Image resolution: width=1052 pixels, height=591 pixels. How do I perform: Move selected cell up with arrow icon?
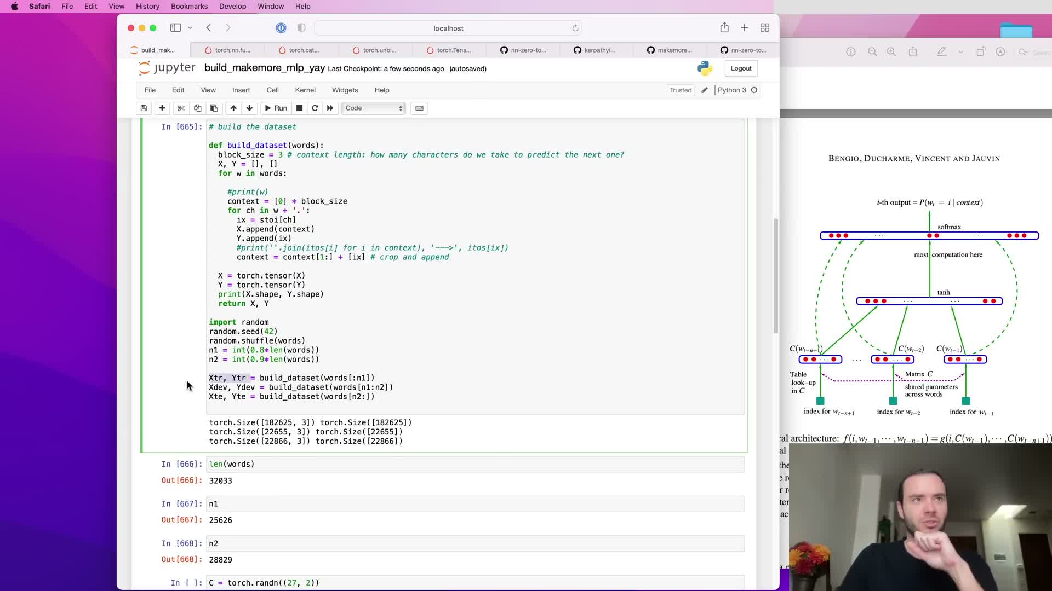pos(233,108)
